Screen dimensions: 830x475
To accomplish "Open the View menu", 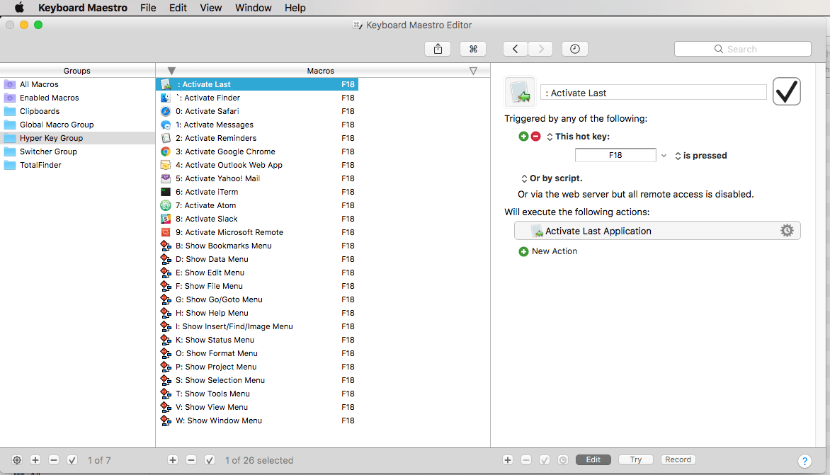I will [x=210, y=7].
